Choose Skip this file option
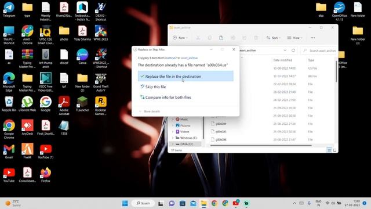The width and height of the screenshot is (371, 209). (x=153, y=87)
